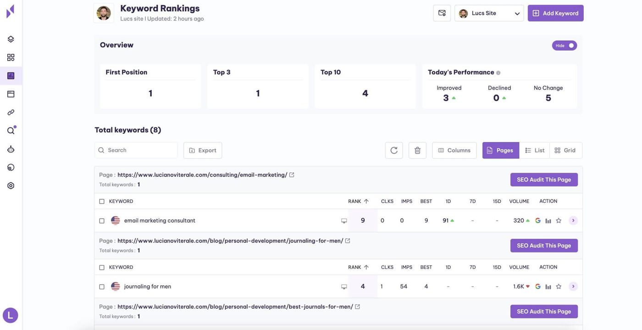This screenshot has height=330, width=642.
Task: Check select-all box in journaling-for-men table header
Action: [x=102, y=268]
